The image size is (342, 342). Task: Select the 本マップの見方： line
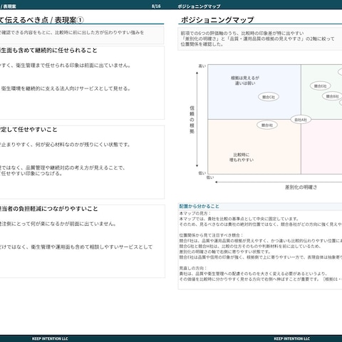pyautogui.click(x=195, y=213)
